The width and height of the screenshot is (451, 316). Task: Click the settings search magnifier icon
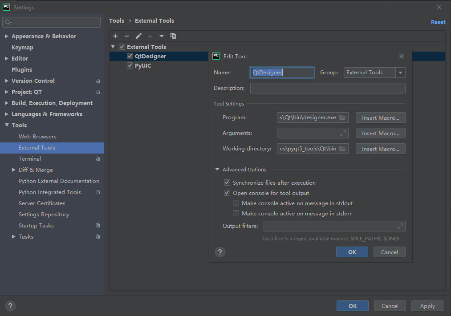8,22
